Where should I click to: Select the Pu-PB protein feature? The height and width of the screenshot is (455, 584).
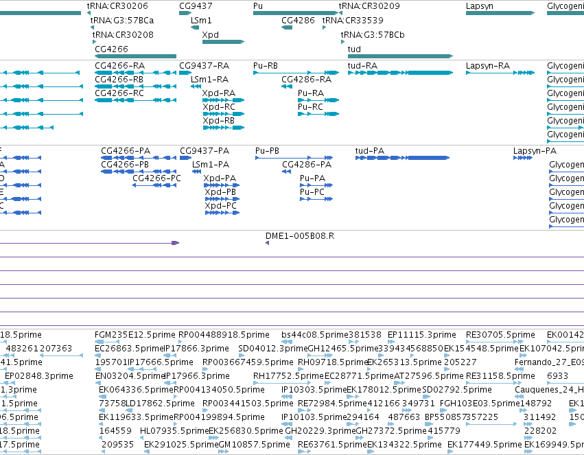tap(294, 158)
